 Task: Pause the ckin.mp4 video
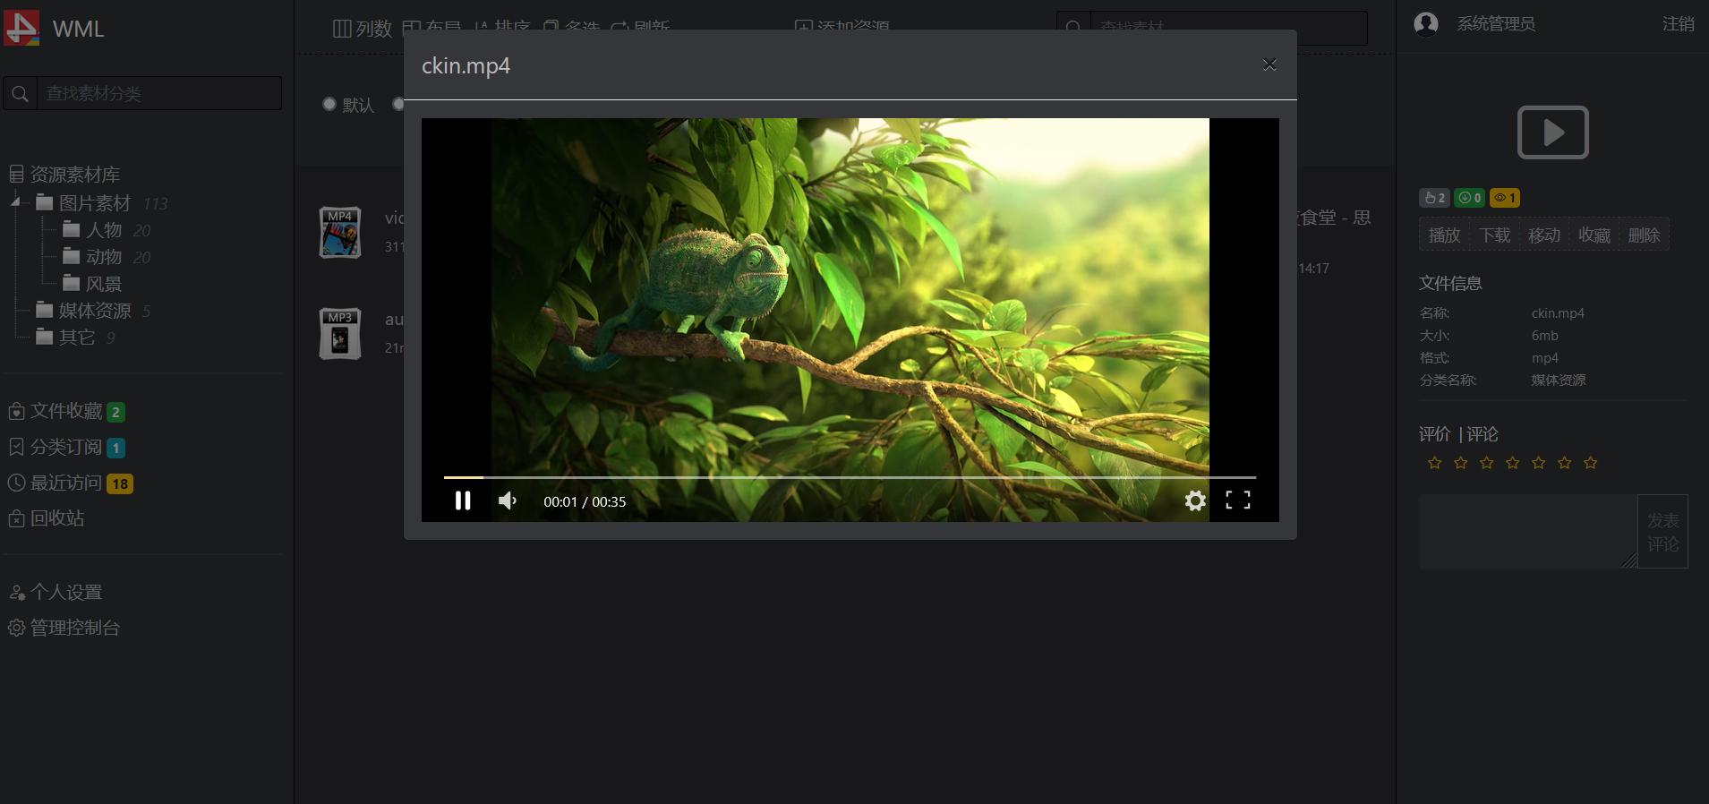(x=463, y=500)
